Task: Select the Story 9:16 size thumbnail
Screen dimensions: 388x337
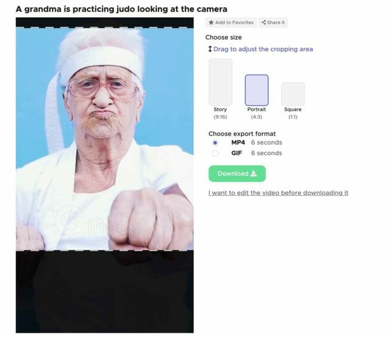Action: coord(220,82)
